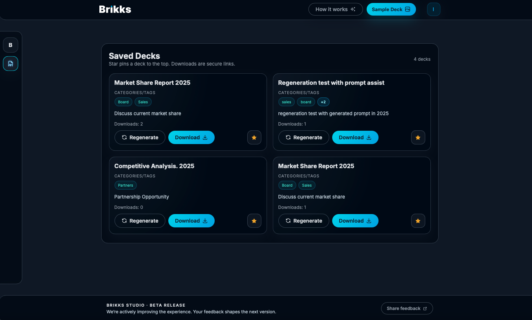Regenerate Market Share Report with 2 downloads
This screenshot has height=320, width=532.
140,137
